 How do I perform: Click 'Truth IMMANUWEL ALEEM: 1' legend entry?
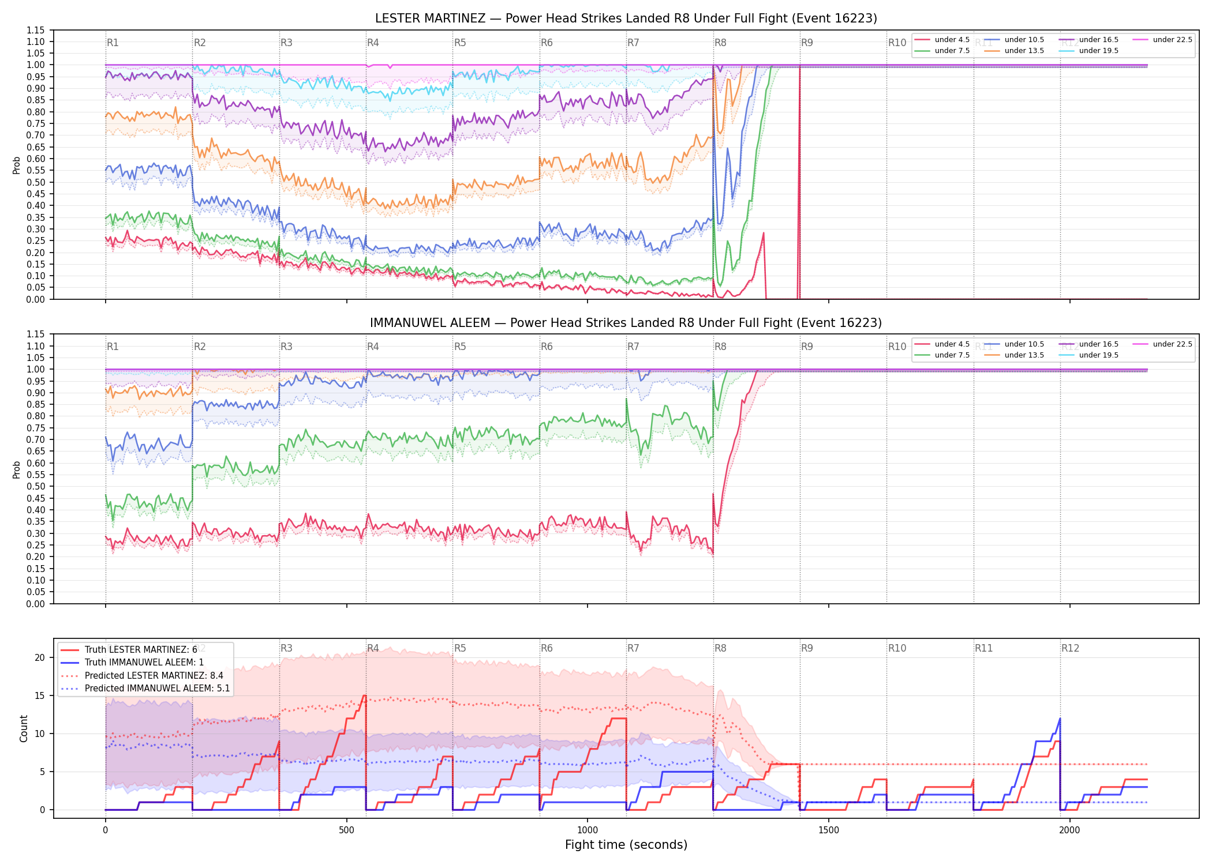(132, 663)
